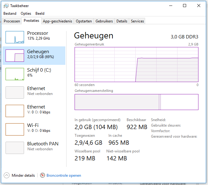The width and height of the screenshot is (208, 185).
Task: Switch to the Services tab
Action: click(137, 21)
